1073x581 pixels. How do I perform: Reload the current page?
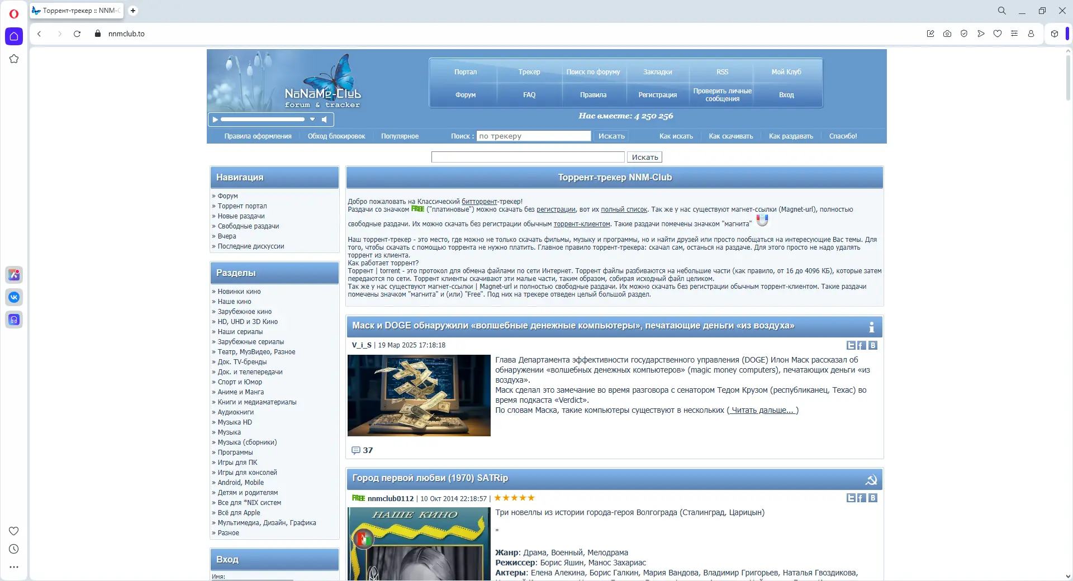click(x=77, y=34)
